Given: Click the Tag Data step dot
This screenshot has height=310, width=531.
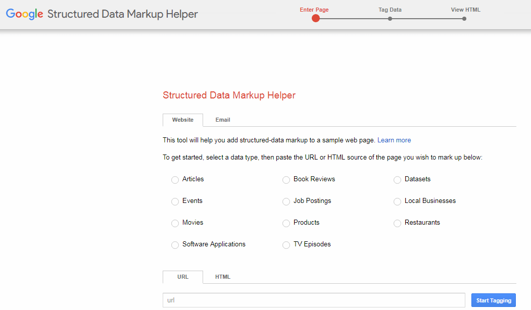Looking at the screenshot, I should pos(390,19).
